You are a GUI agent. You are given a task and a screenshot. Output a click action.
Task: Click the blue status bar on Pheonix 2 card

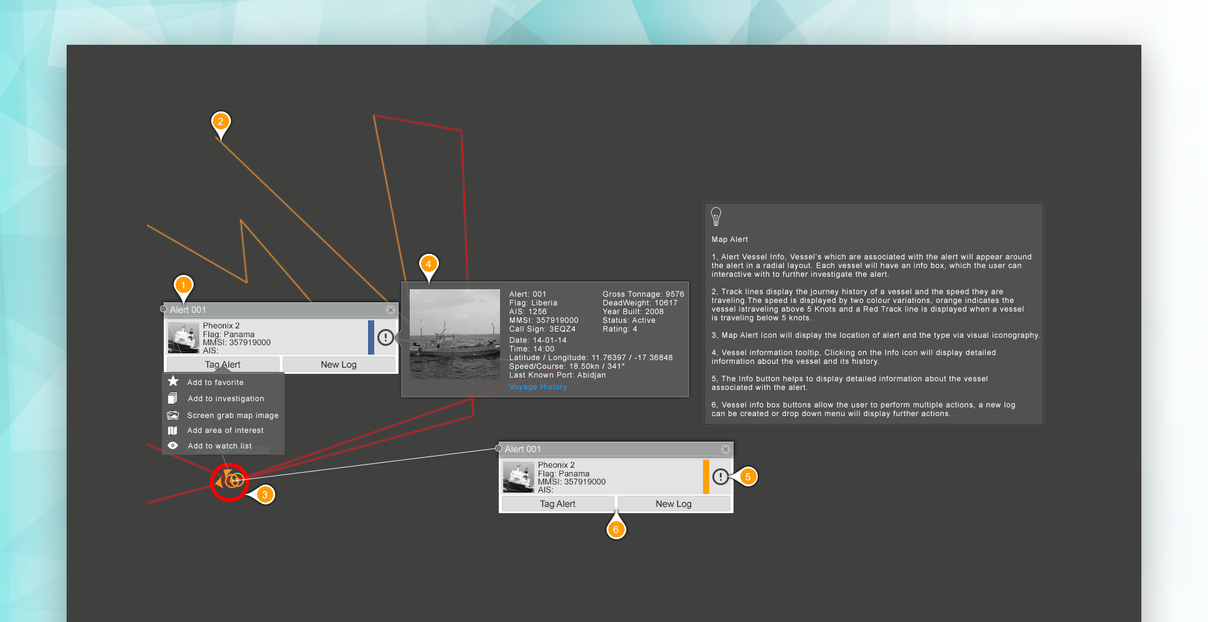point(371,337)
